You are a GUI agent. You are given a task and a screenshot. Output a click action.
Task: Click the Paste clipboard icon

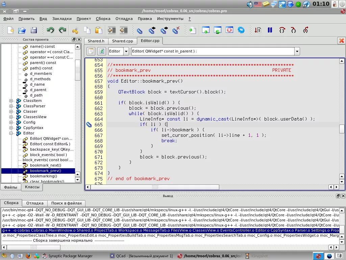(98, 30)
